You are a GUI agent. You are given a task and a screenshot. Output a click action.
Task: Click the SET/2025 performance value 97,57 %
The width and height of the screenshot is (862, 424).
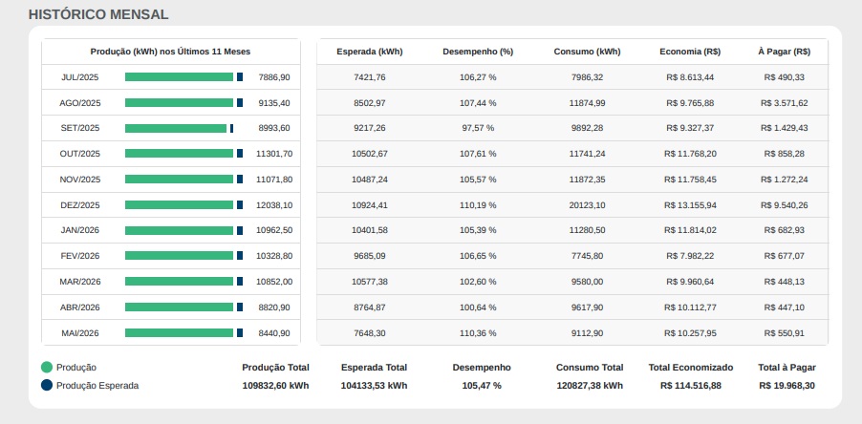click(478, 128)
